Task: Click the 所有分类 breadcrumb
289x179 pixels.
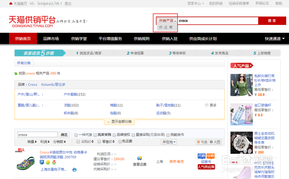Action: coord(24,63)
